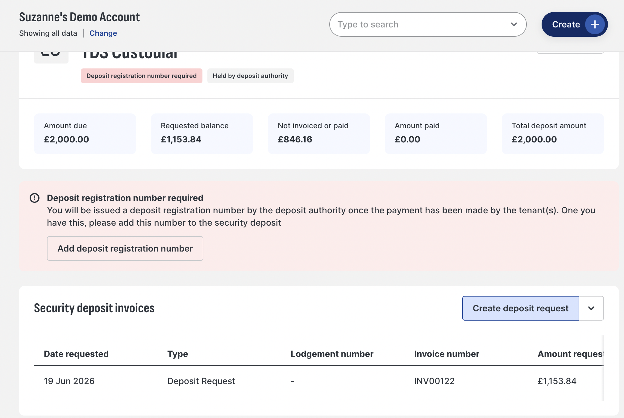Click the 19 Jun 2026 date cell
The width and height of the screenshot is (624, 418).
[69, 381]
